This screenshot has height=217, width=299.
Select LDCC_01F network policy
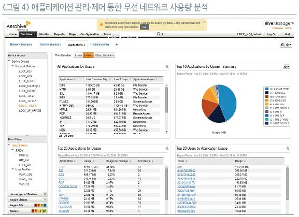pos(25,71)
